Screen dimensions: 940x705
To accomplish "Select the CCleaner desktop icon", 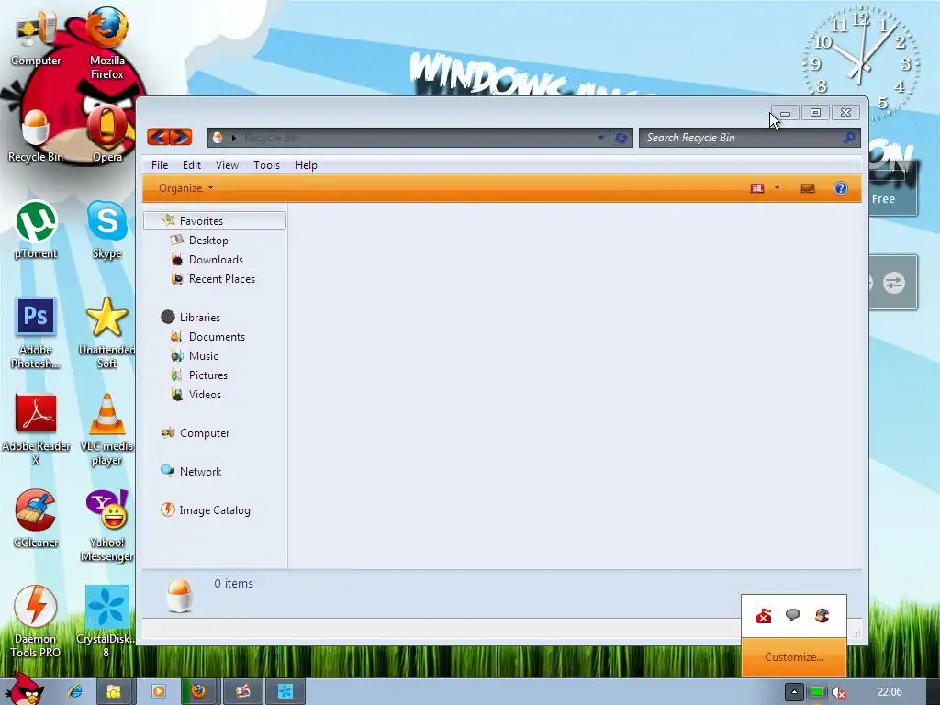I will (x=36, y=520).
